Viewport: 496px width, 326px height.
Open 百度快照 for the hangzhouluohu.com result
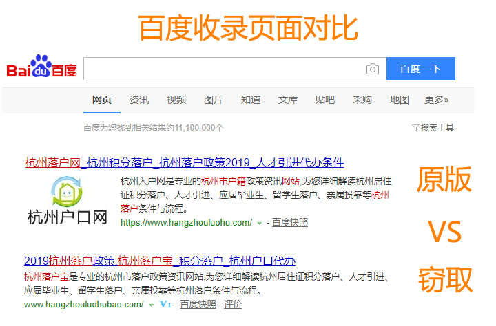[x=290, y=223]
